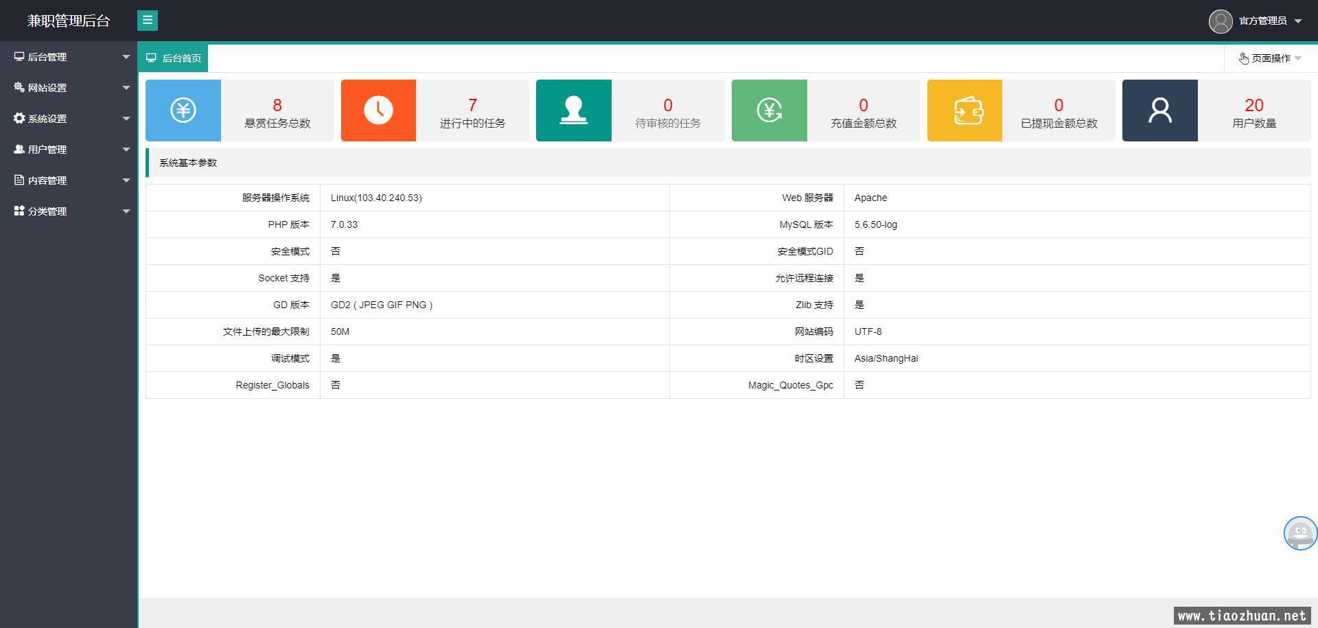Open 内容管理 sidebar menu
The height and width of the screenshot is (628, 1318).
point(69,181)
